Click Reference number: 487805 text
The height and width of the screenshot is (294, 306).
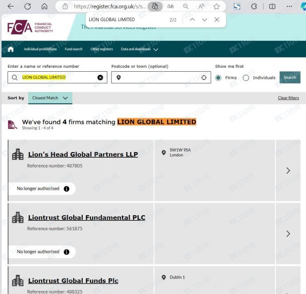coord(55,166)
